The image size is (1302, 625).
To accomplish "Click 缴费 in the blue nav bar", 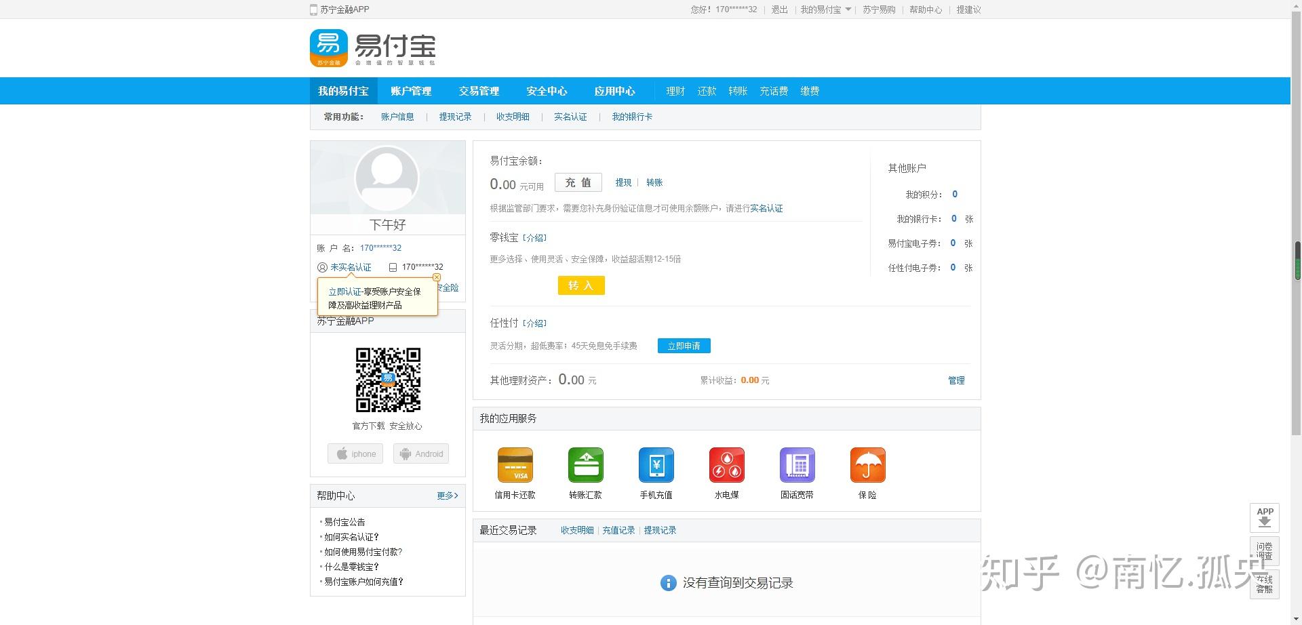I will point(810,91).
